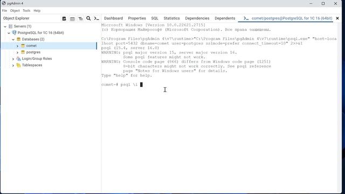Click the terminal icon on the psql tab
345x194 pixels.
[x=246, y=18]
